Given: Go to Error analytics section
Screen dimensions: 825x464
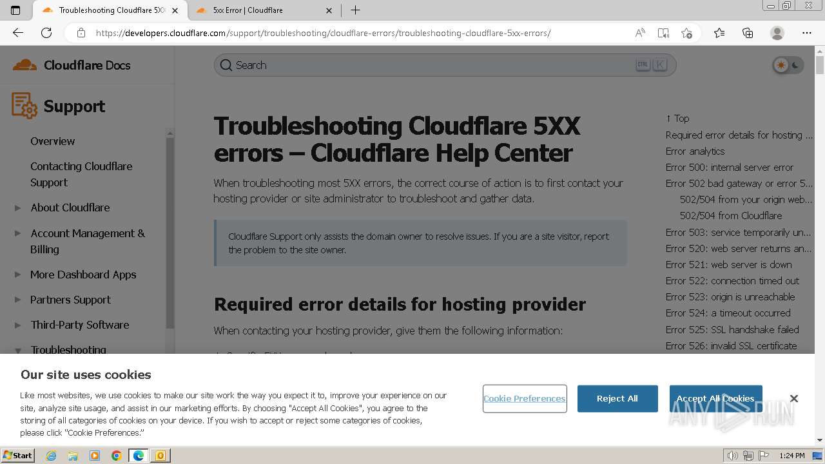Looking at the screenshot, I should point(695,151).
